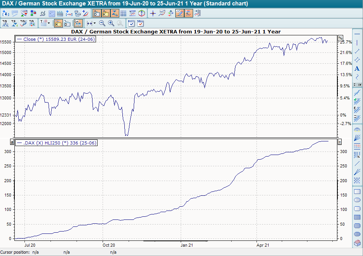Viewport: 363px width, 256px height.
Task: Enable the SELL signal checkbox
Action: pyautogui.click(x=141, y=23)
